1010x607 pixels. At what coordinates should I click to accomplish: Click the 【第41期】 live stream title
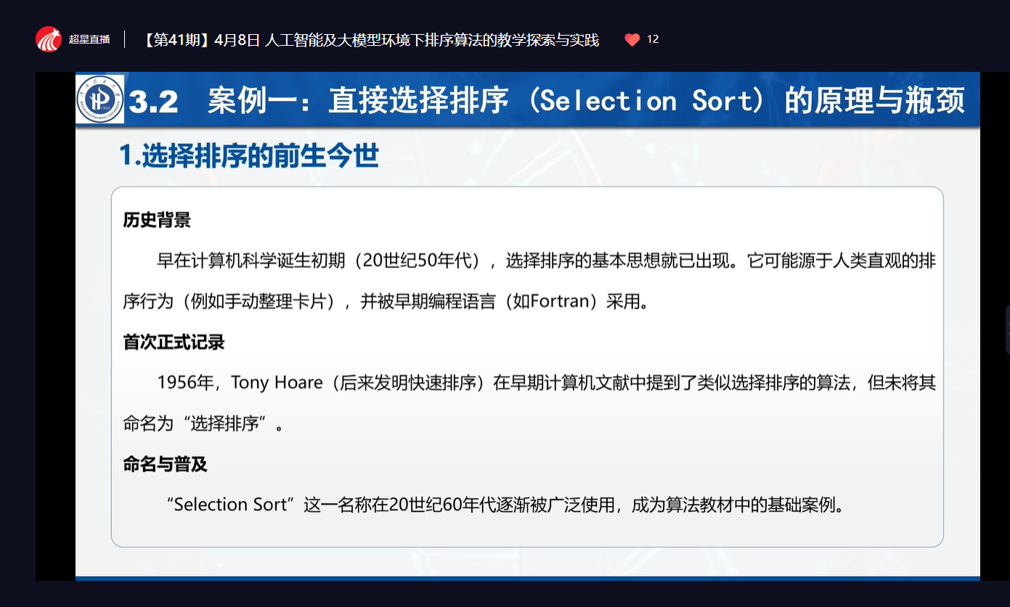point(371,40)
